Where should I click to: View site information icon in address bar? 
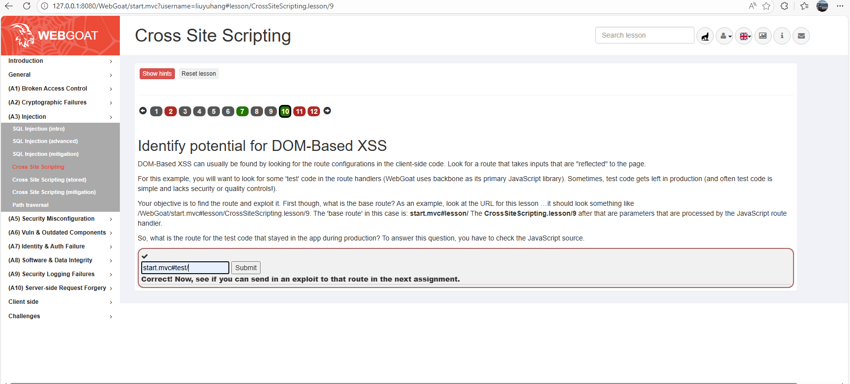(x=45, y=6)
